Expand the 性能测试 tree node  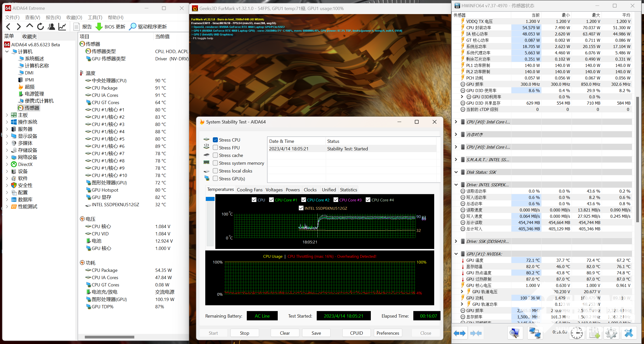pos(7,206)
